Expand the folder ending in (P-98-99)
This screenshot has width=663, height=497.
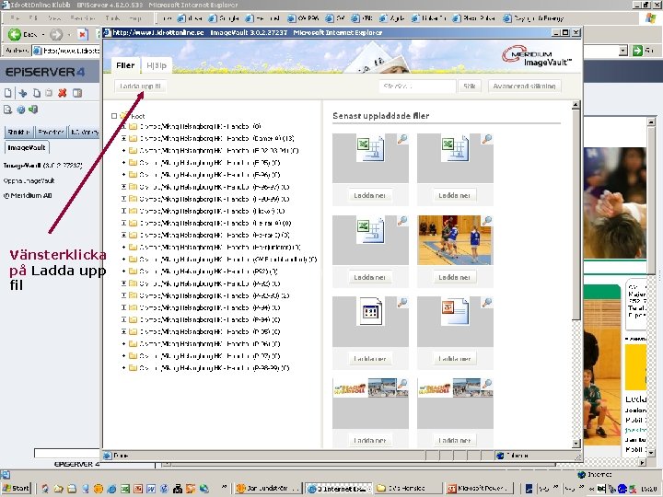[124, 367]
